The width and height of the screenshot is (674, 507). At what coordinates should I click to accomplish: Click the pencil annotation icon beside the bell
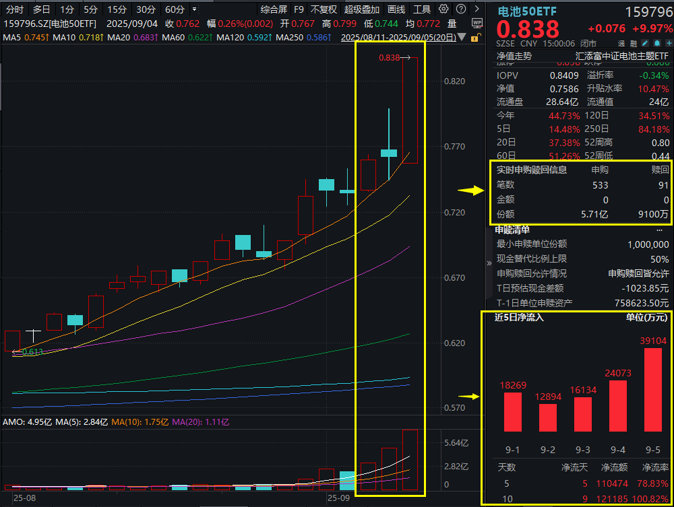point(645,42)
